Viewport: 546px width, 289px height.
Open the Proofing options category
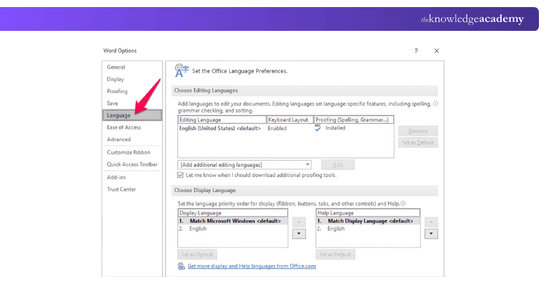(117, 91)
